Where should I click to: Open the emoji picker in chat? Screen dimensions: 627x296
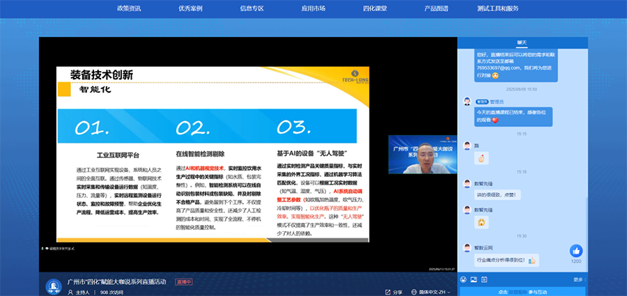[464, 279]
